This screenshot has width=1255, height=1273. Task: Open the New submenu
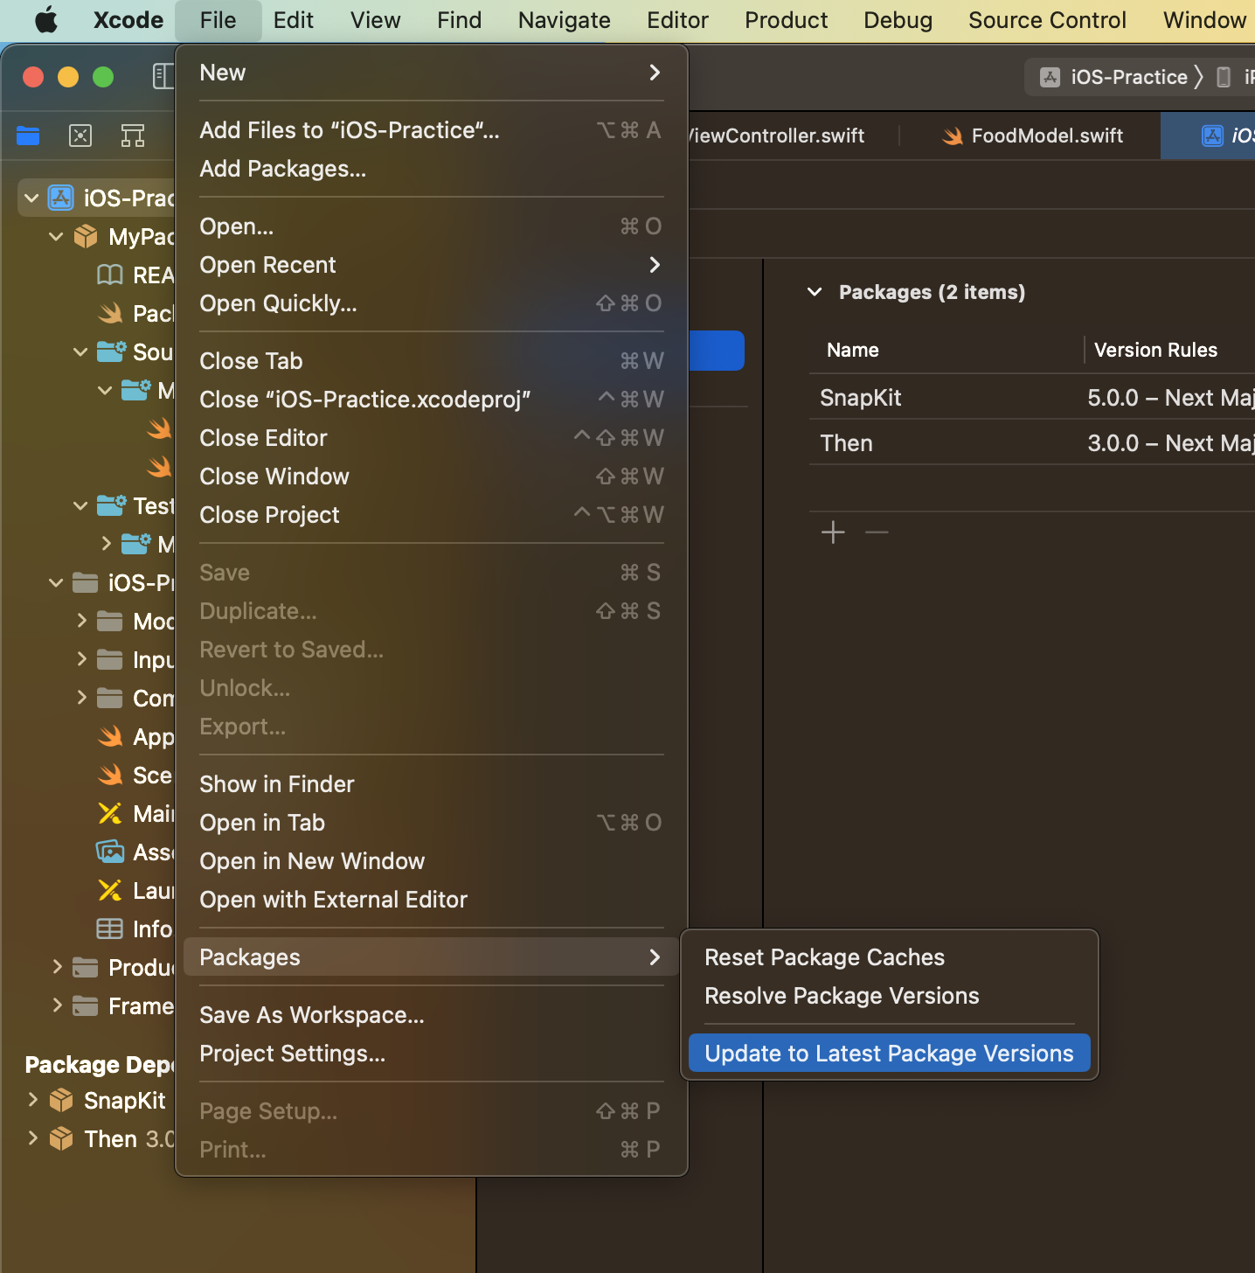[x=432, y=73]
